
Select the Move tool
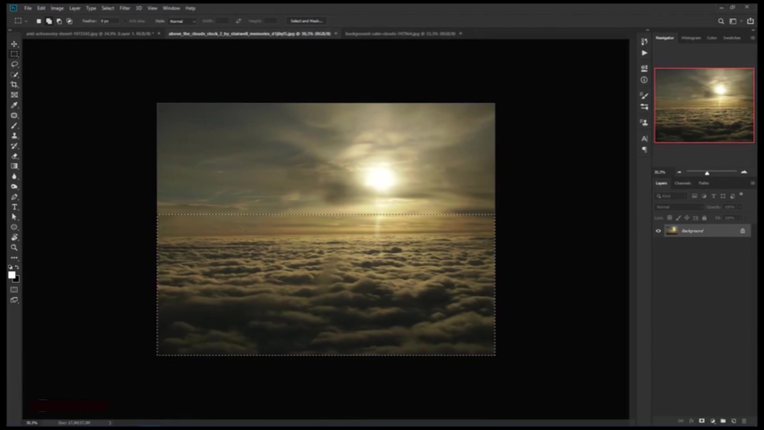[14, 44]
